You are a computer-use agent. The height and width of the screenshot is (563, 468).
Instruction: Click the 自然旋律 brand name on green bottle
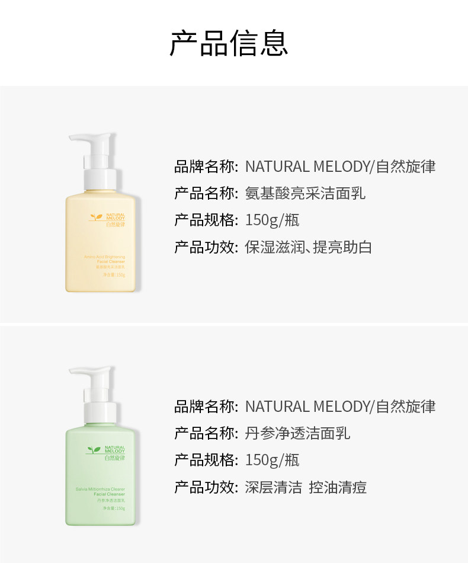tap(115, 458)
